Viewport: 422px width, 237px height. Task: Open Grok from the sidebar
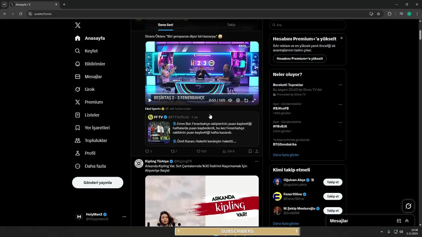click(x=85, y=90)
